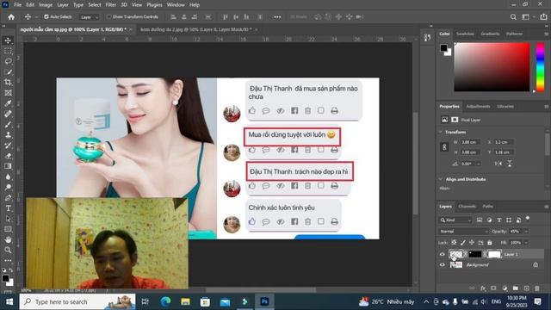Open the Fill slider arrow
The height and width of the screenshot is (310, 551).
[526, 243]
